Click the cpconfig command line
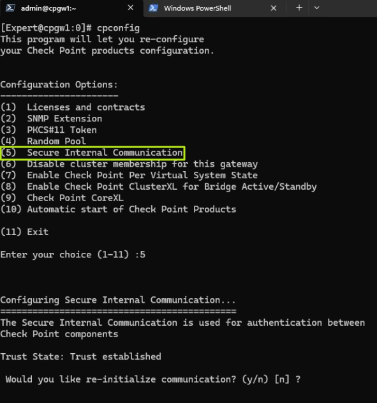This screenshot has height=403, width=377. pos(70,27)
